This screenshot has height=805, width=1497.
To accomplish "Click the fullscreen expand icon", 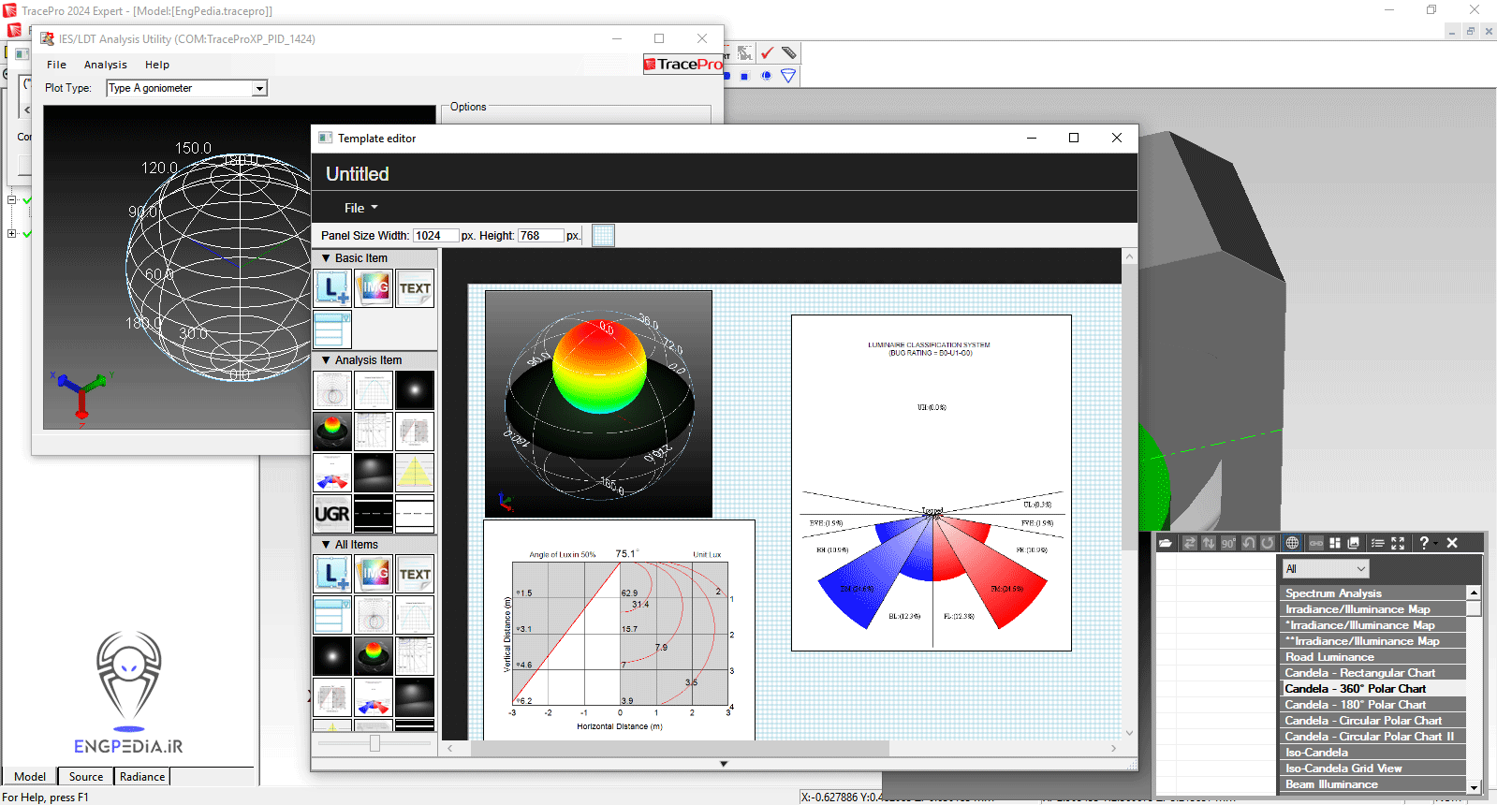I will (x=1398, y=543).
